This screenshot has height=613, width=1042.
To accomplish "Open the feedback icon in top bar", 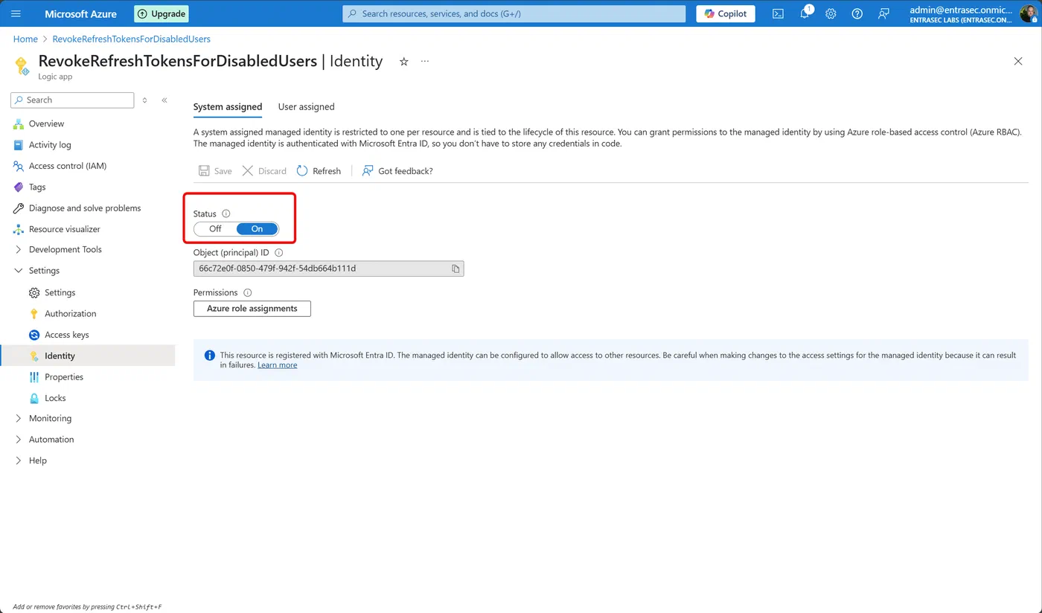I will pos(883,13).
